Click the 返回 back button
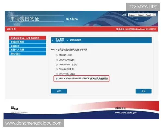The height and width of the screenshot is (130, 163). point(59,91)
